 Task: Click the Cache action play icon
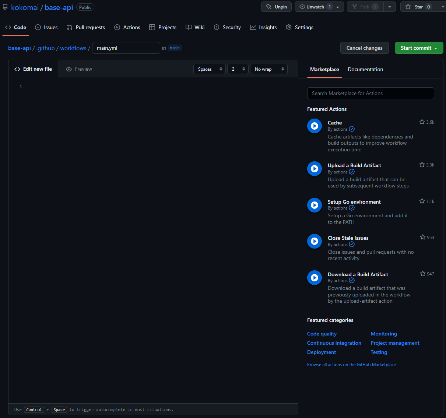coord(315,126)
